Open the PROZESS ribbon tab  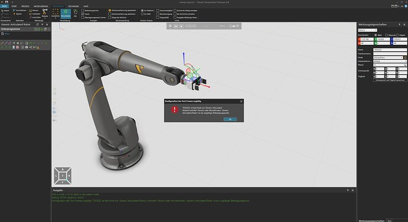25,6
